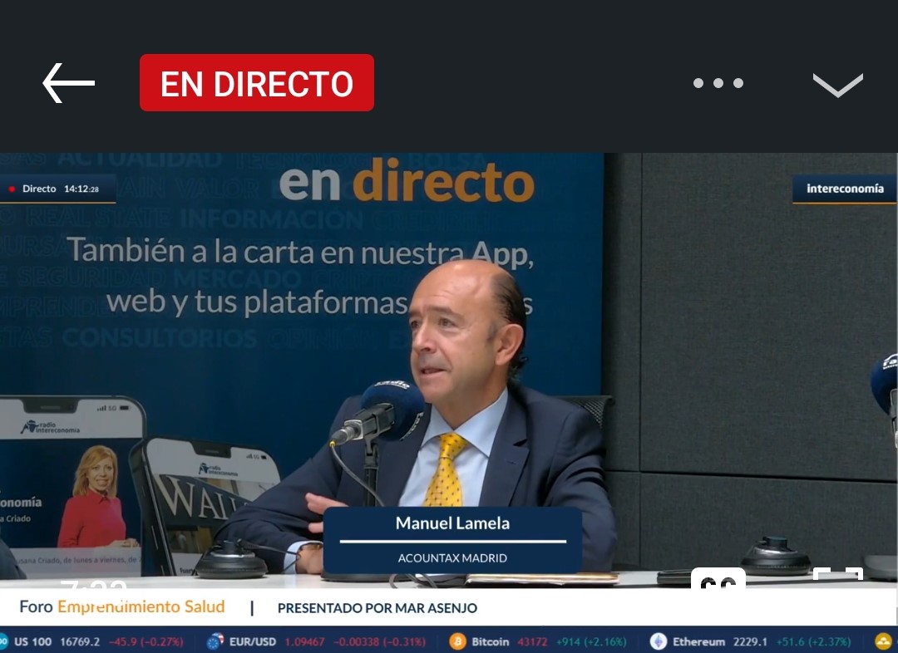Click the Ethereum logo in the ticker
Image resolution: width=898 pixels, height=653 pixels.
pos(659,641)
